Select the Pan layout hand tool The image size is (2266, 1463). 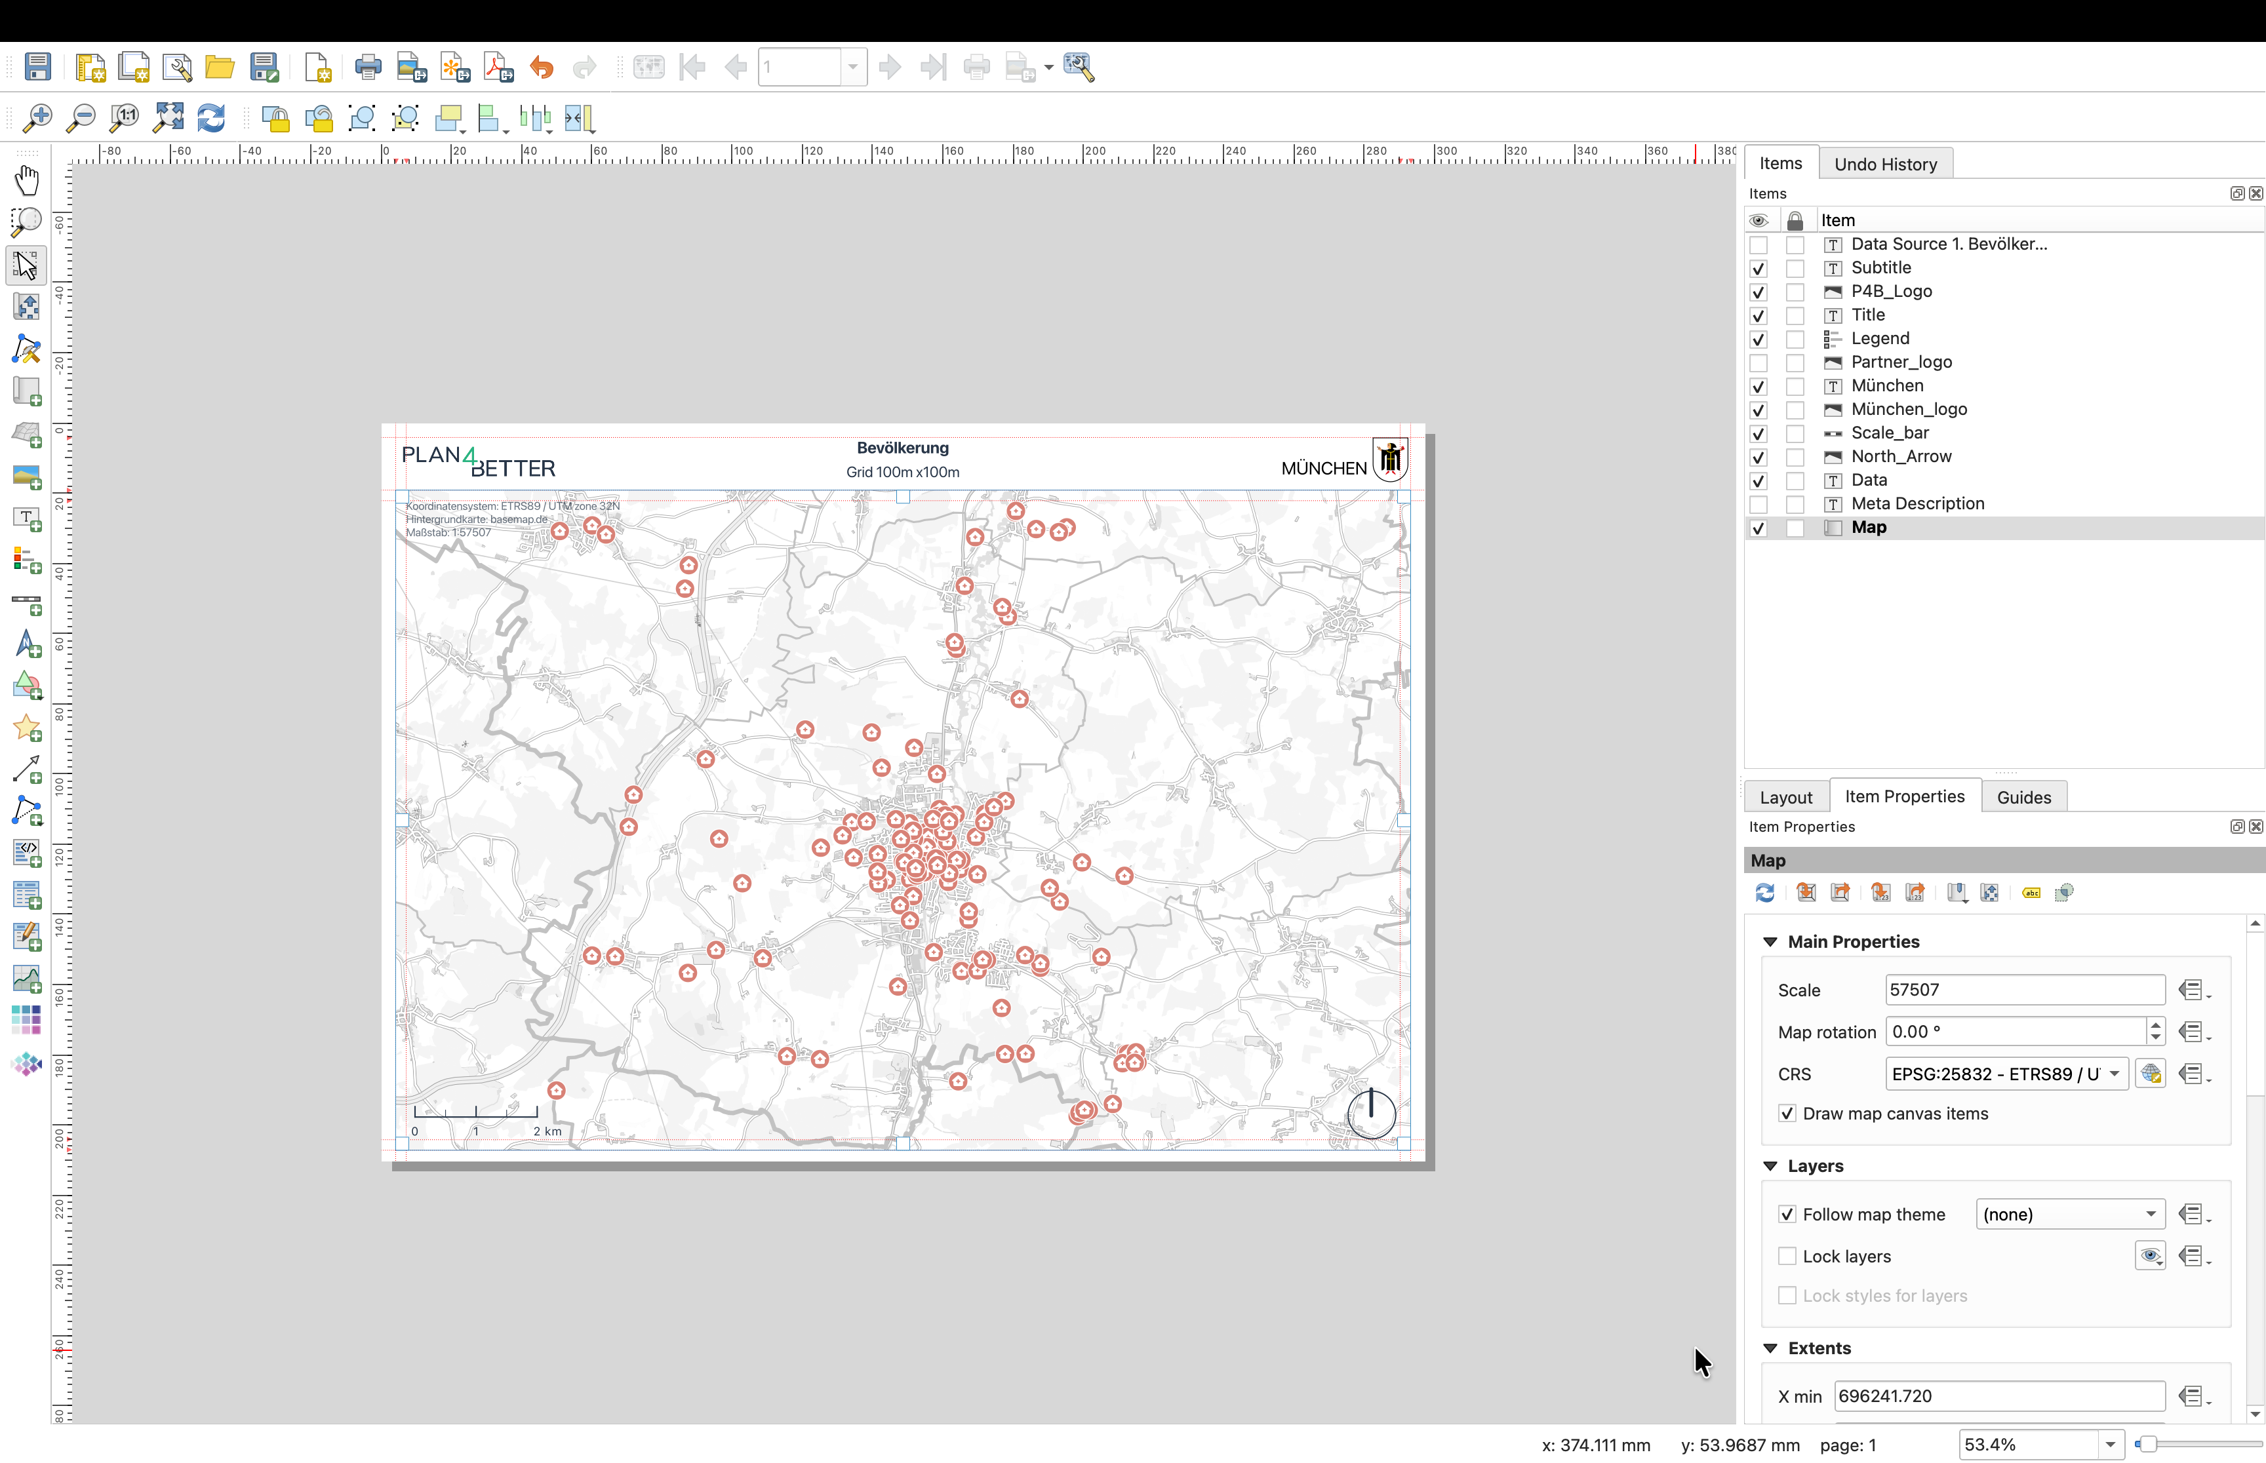pyautogui.click(x=27, y=180)
